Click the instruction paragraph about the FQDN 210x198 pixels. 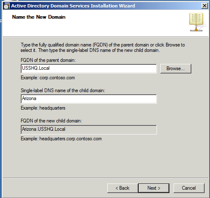103,47
